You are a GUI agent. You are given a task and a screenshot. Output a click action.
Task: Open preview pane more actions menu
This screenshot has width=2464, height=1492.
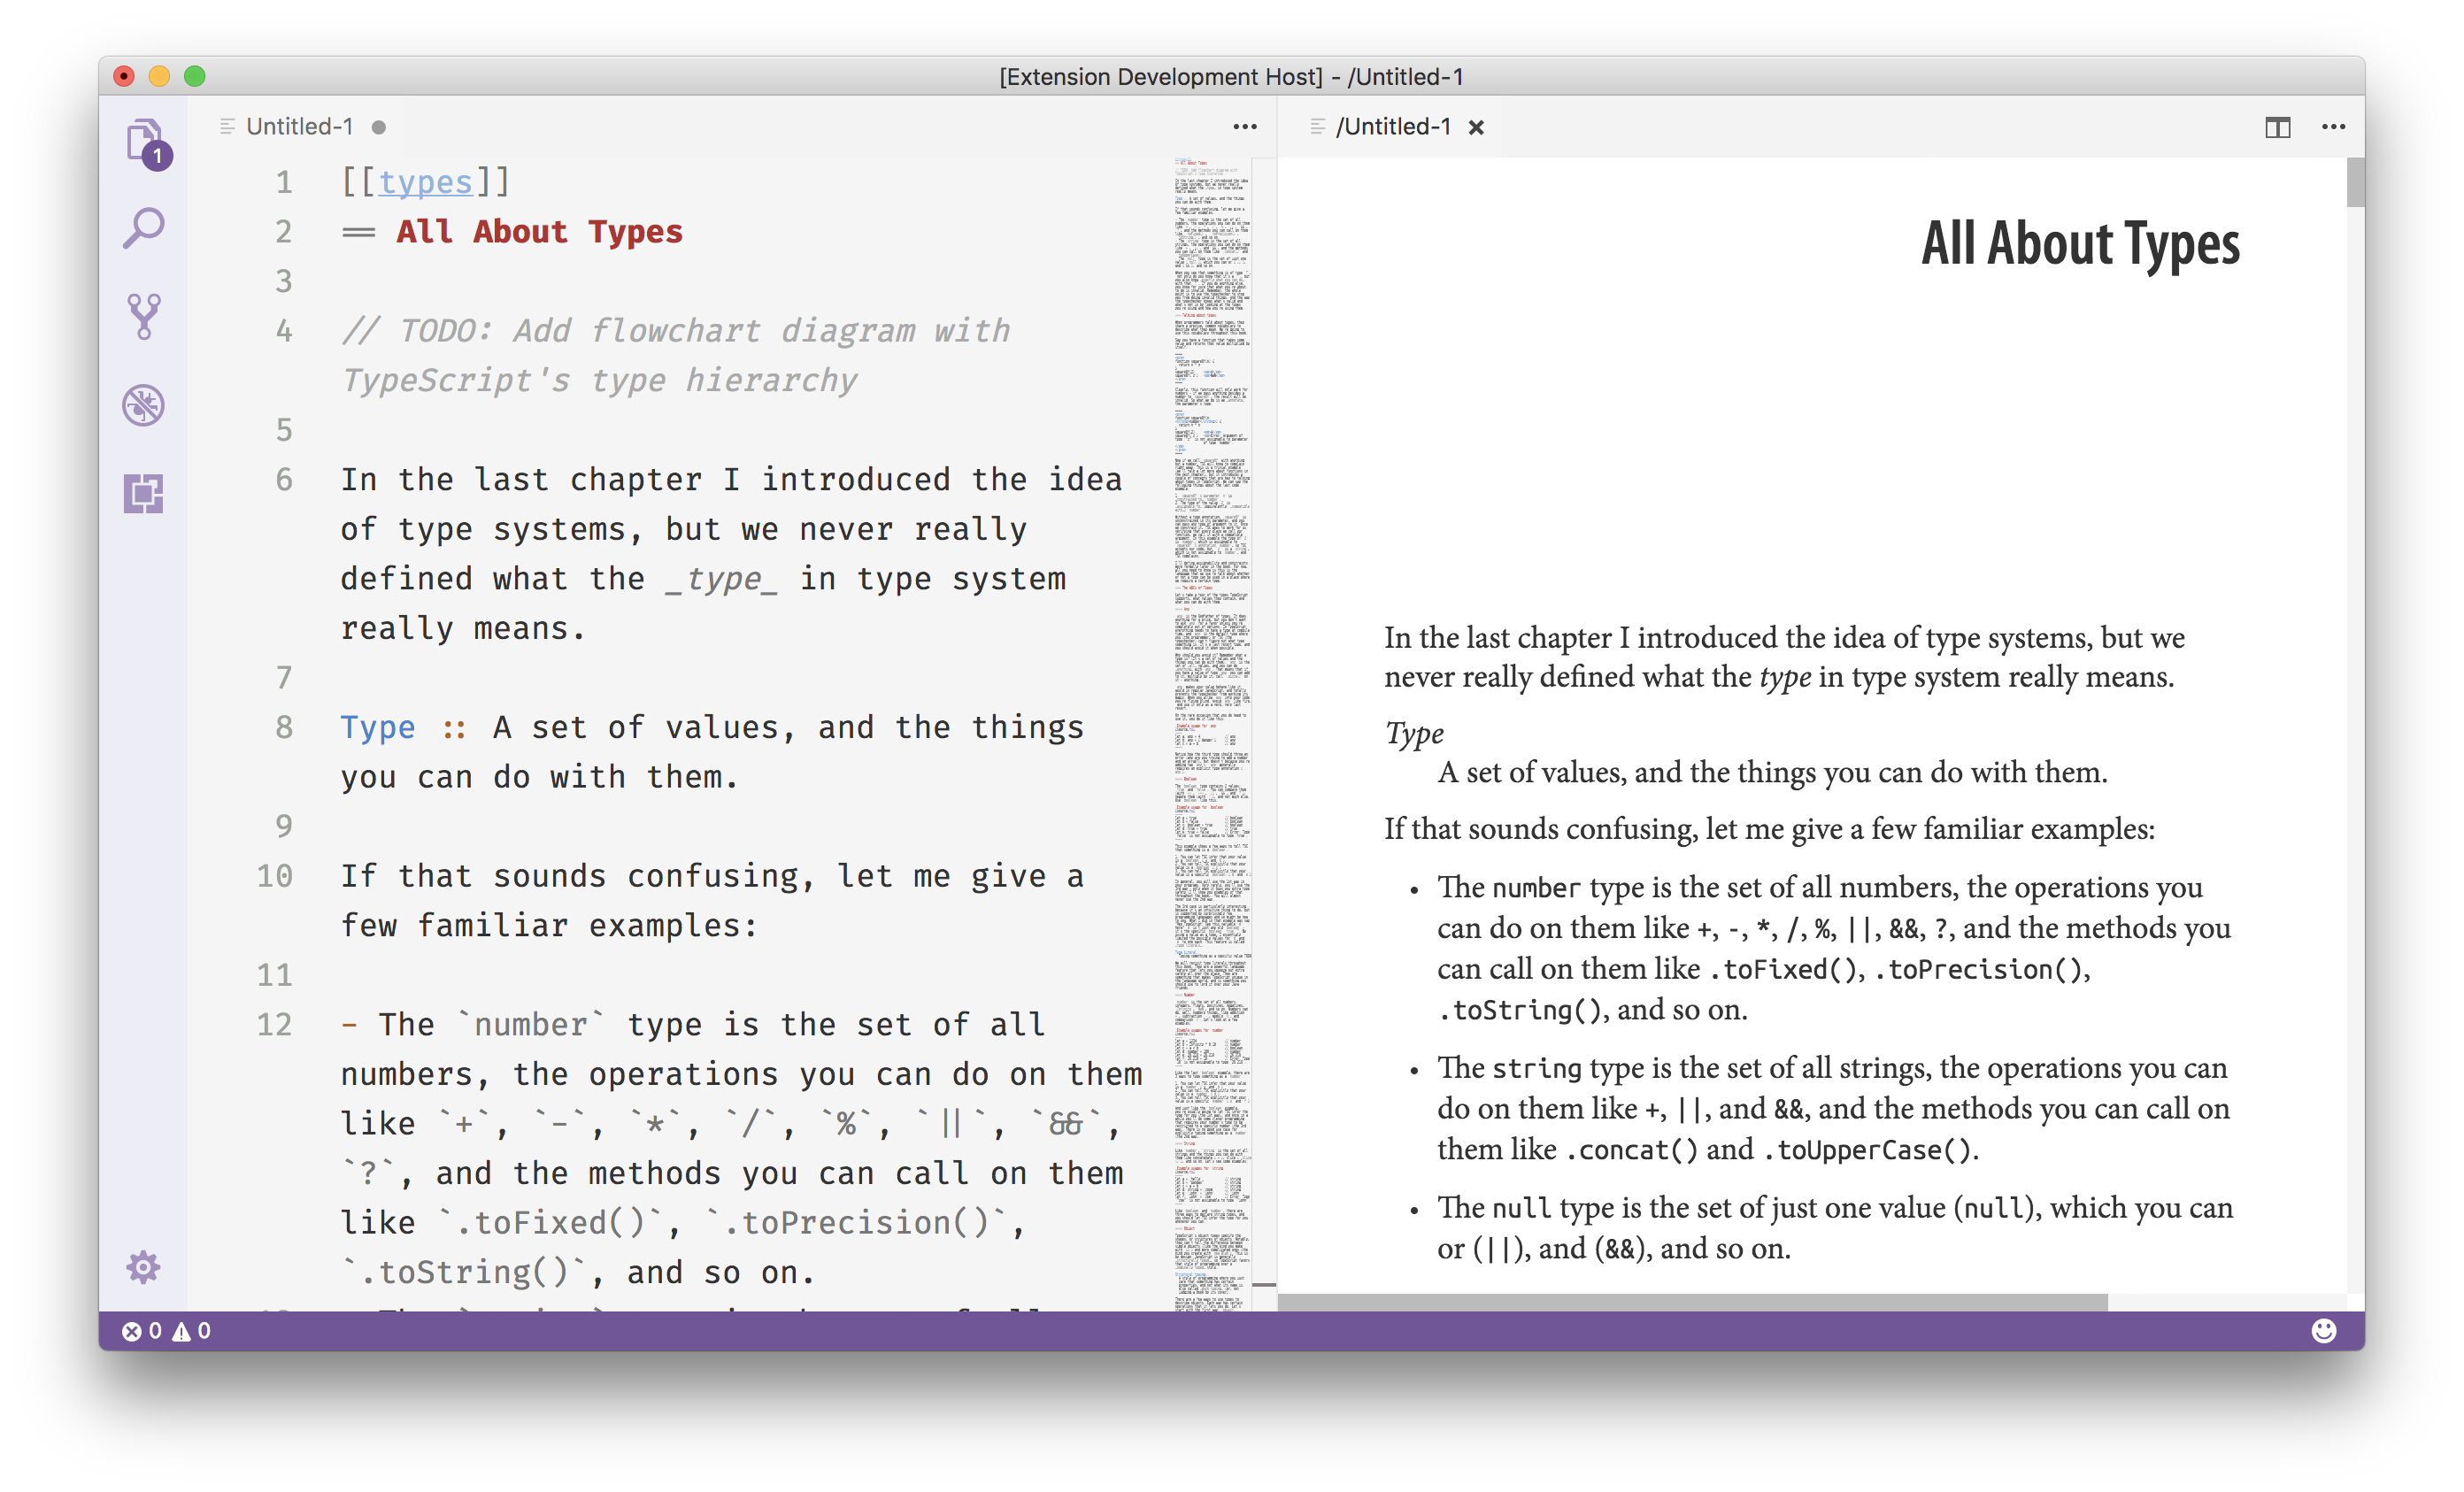click(x=2333, y=127)
